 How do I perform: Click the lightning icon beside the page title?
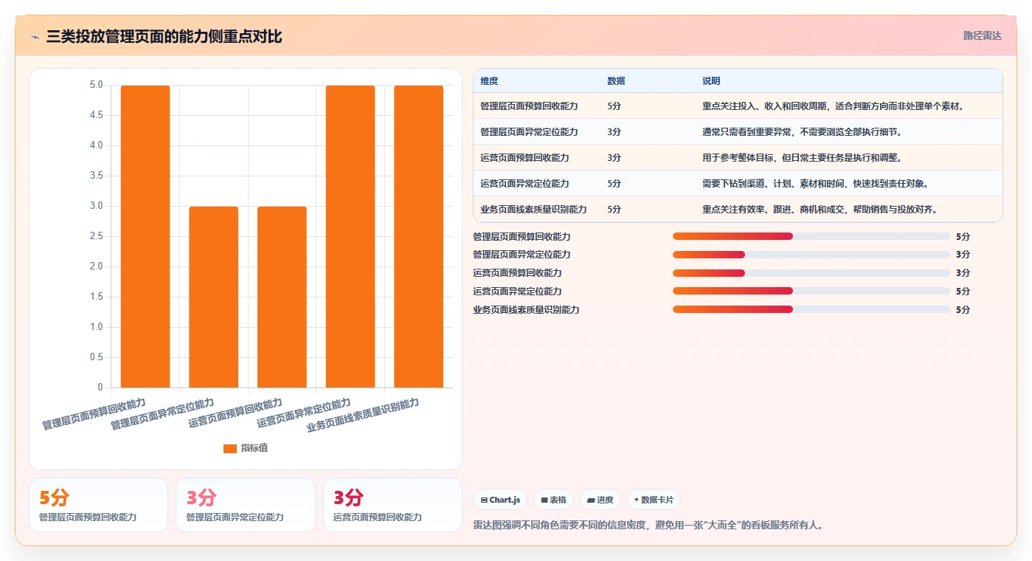35,37
